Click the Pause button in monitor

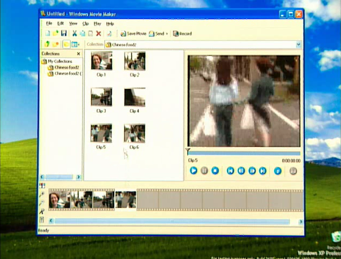[204, 171]
